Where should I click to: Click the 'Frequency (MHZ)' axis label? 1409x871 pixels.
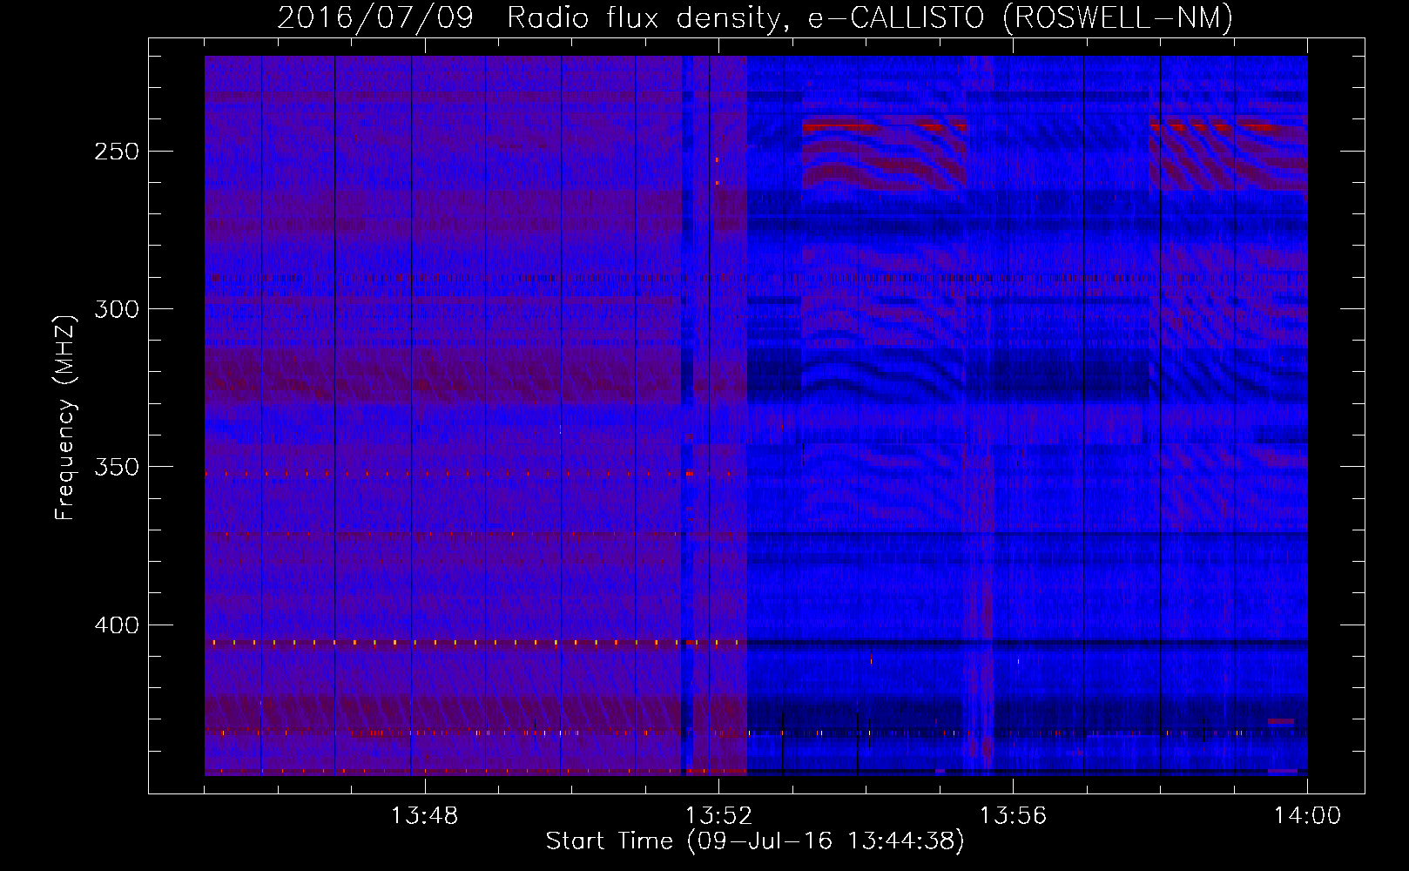[65, 418]
